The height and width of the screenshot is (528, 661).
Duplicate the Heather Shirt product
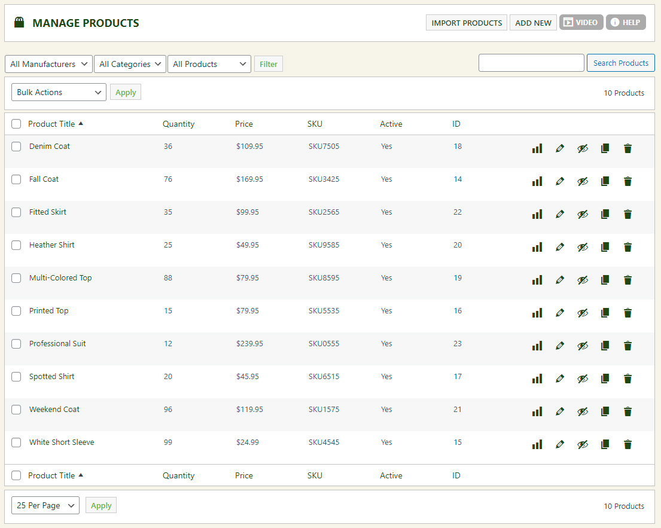[605, 247]
